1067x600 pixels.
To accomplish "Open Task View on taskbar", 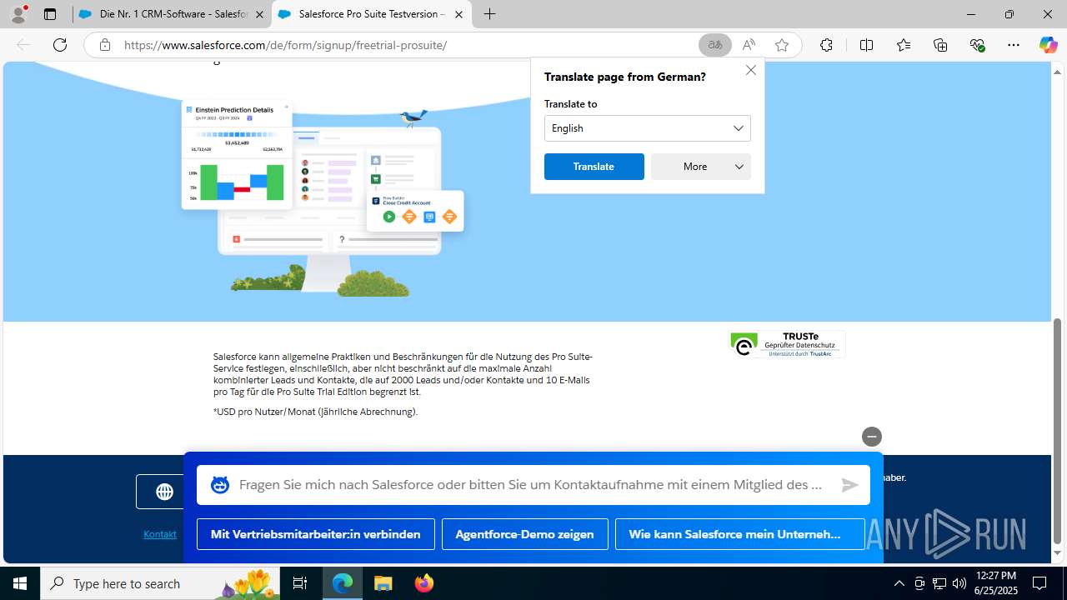I will coord(300,583).
